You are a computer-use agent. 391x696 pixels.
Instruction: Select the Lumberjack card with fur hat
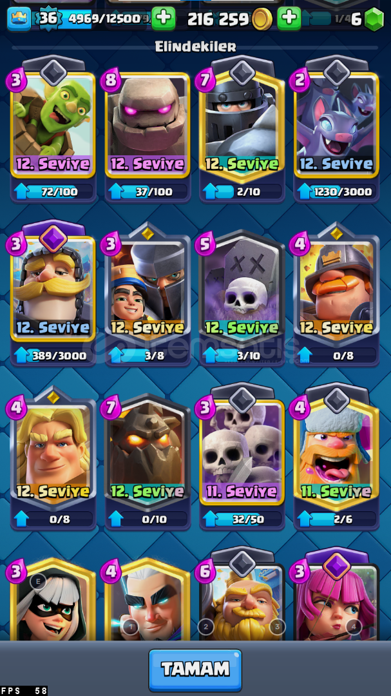point(336,453)
